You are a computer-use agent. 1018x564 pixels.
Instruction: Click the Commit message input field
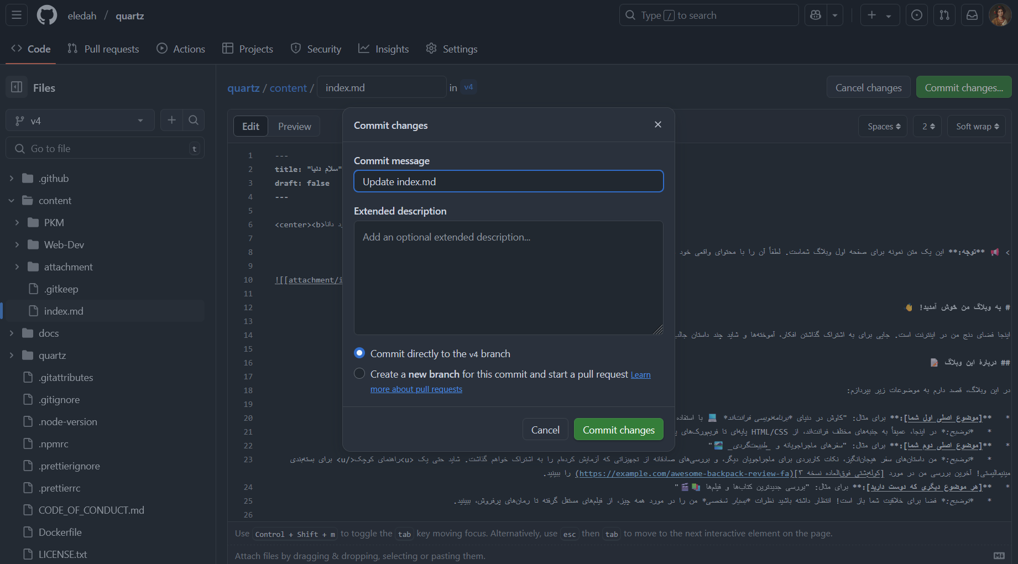[509, 181]
